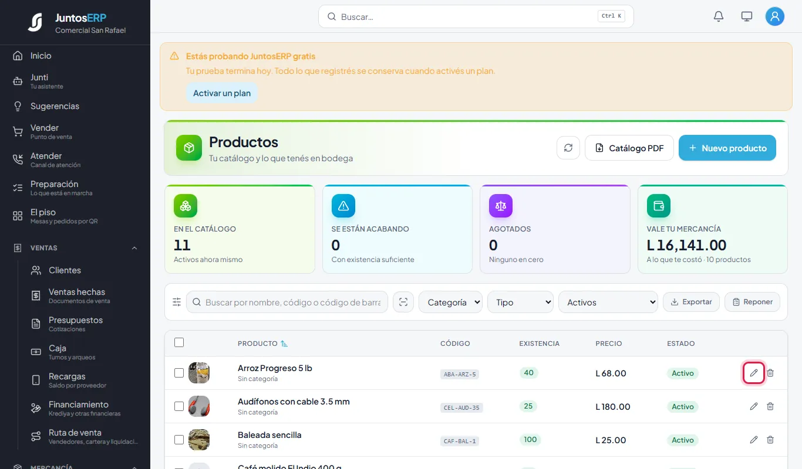
Task: Focus the top Buscar search field
Action: click(x=476, y=16)
